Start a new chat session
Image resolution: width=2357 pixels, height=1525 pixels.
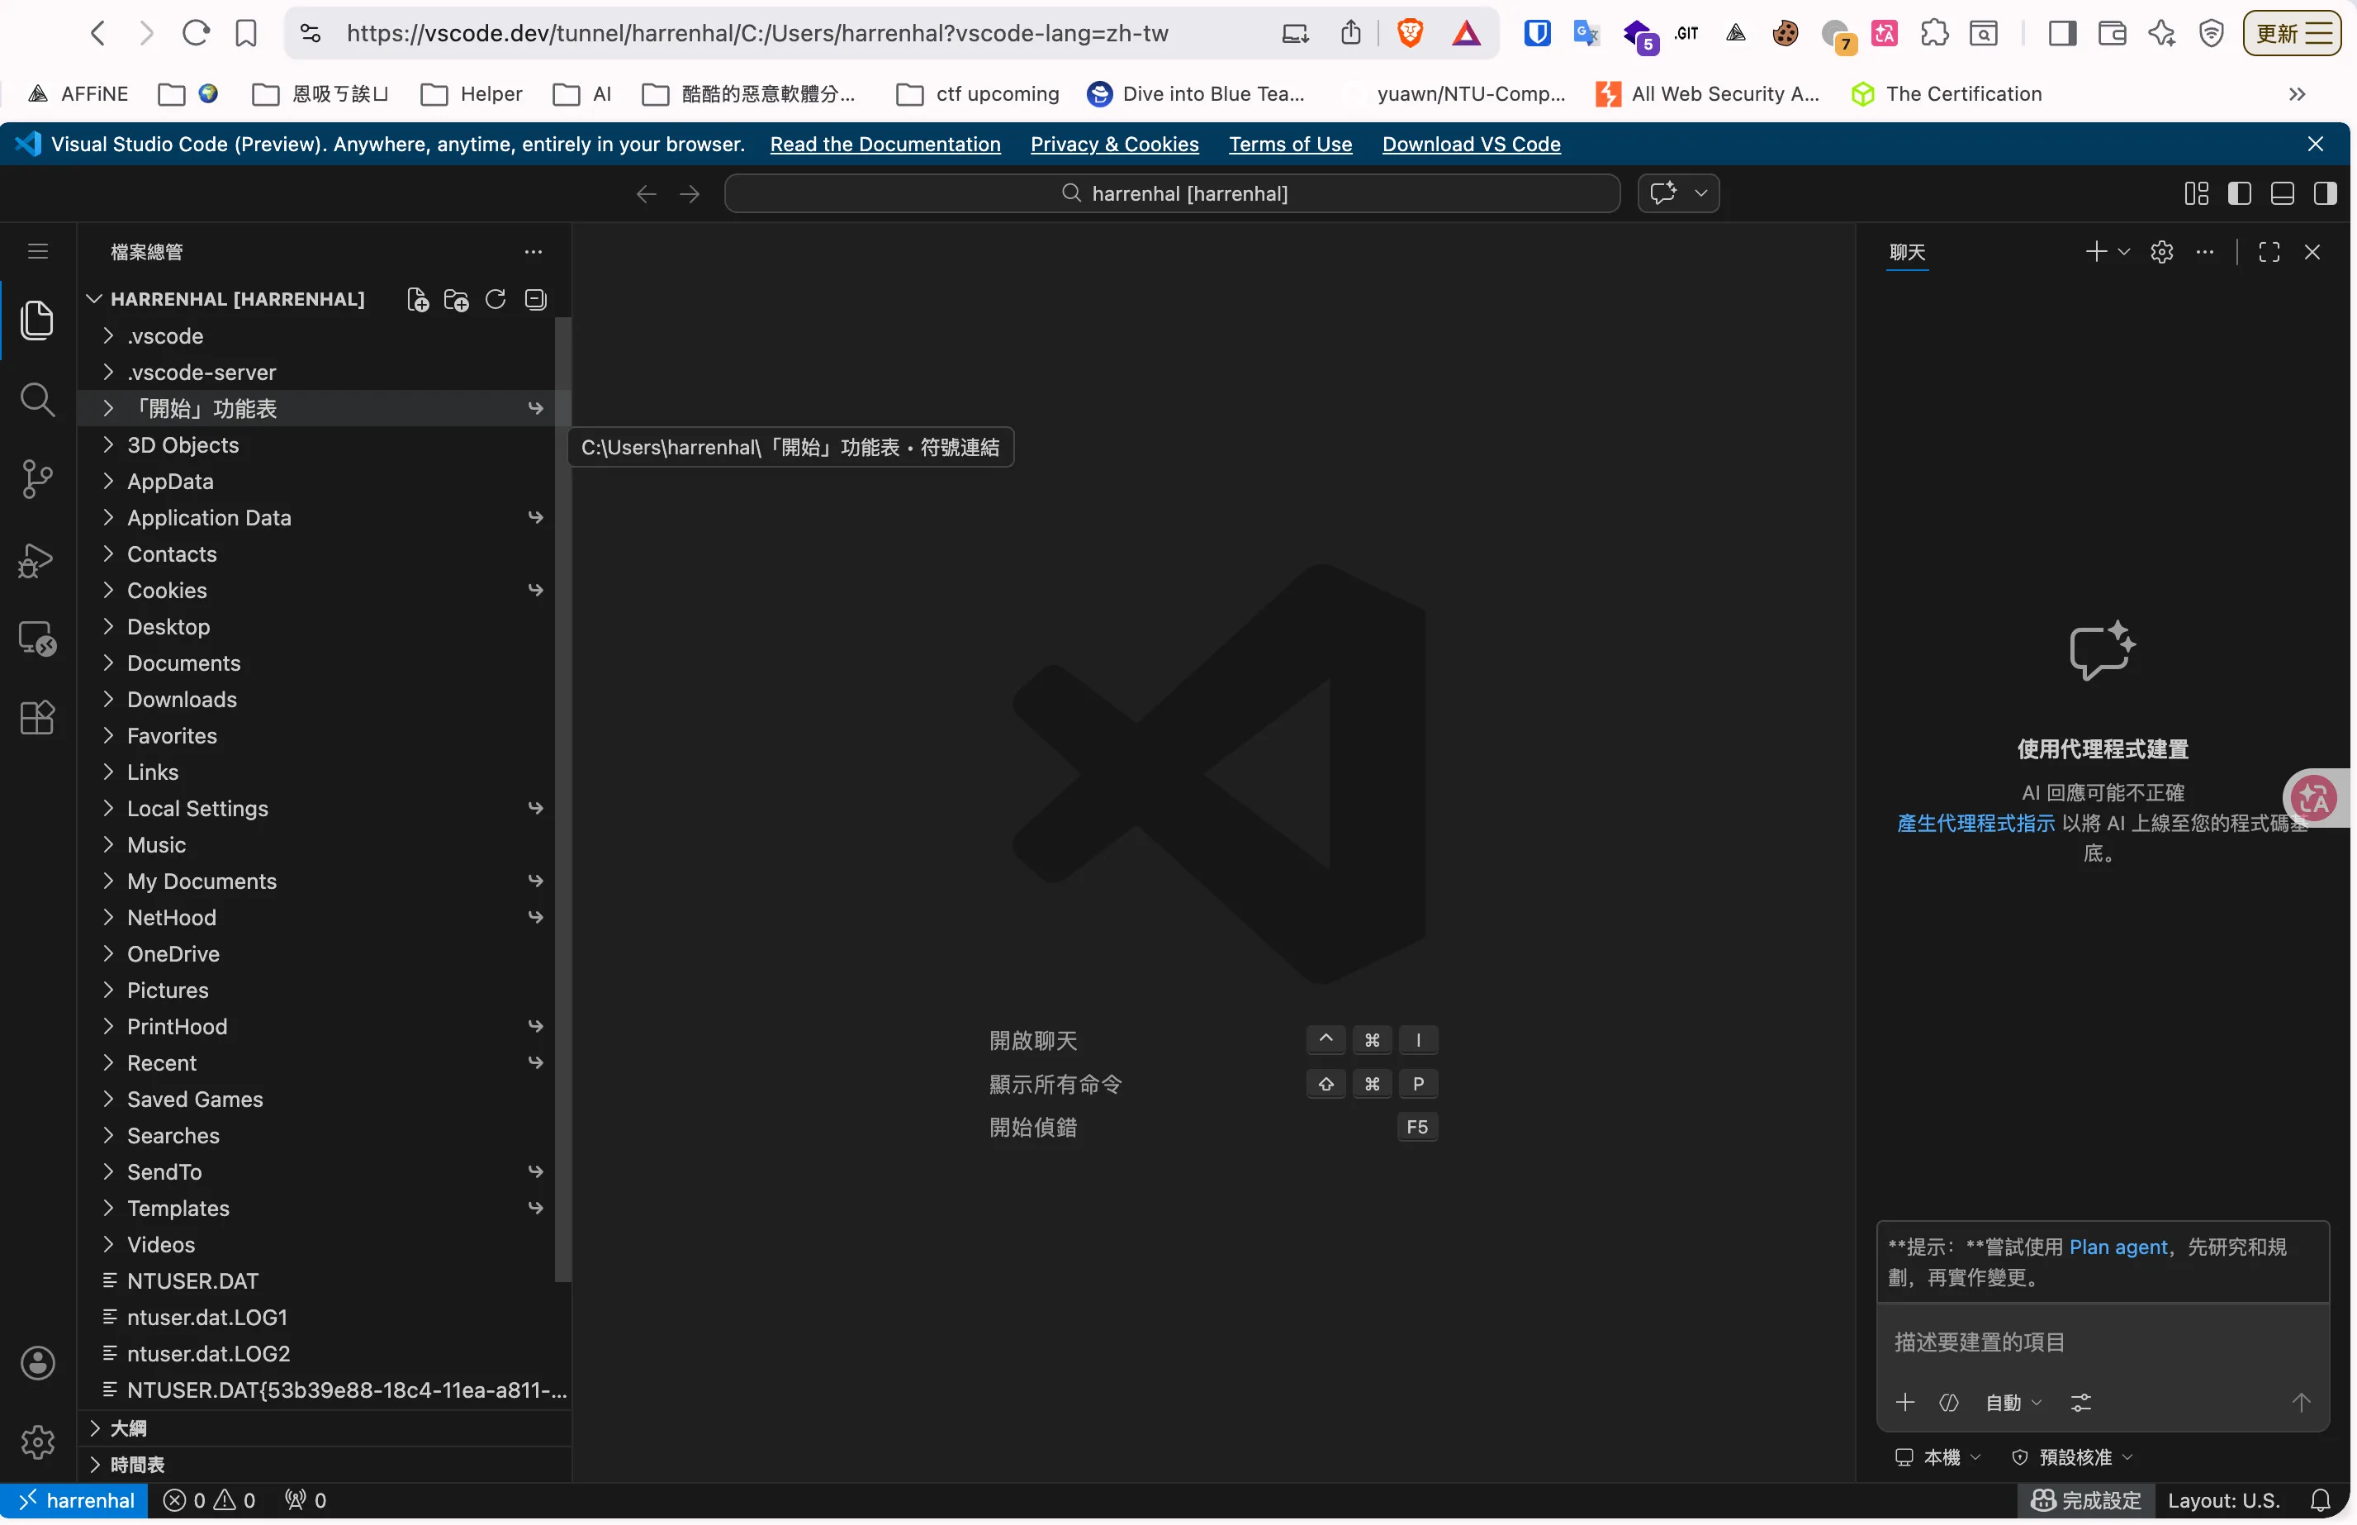[2096, 251]
